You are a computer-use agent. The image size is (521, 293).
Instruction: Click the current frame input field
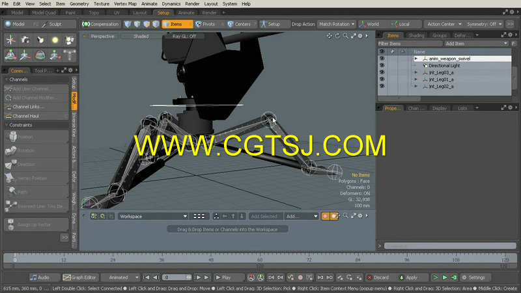click(x=176, y=277)
